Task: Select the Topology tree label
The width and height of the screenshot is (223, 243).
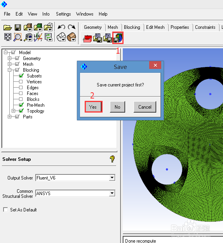Action: 35,111
